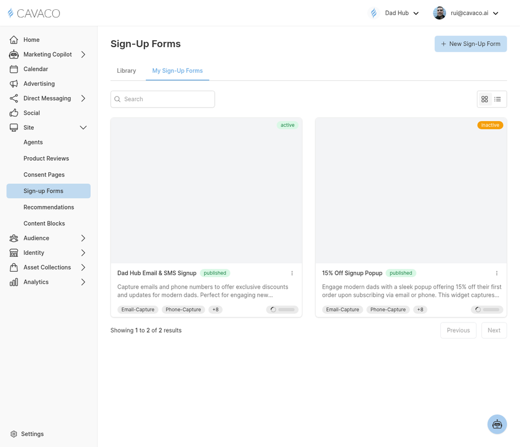Open Settings gear at sidebar bottom
The width and height of the screenshot is (520, 447).
coord(13,434)
